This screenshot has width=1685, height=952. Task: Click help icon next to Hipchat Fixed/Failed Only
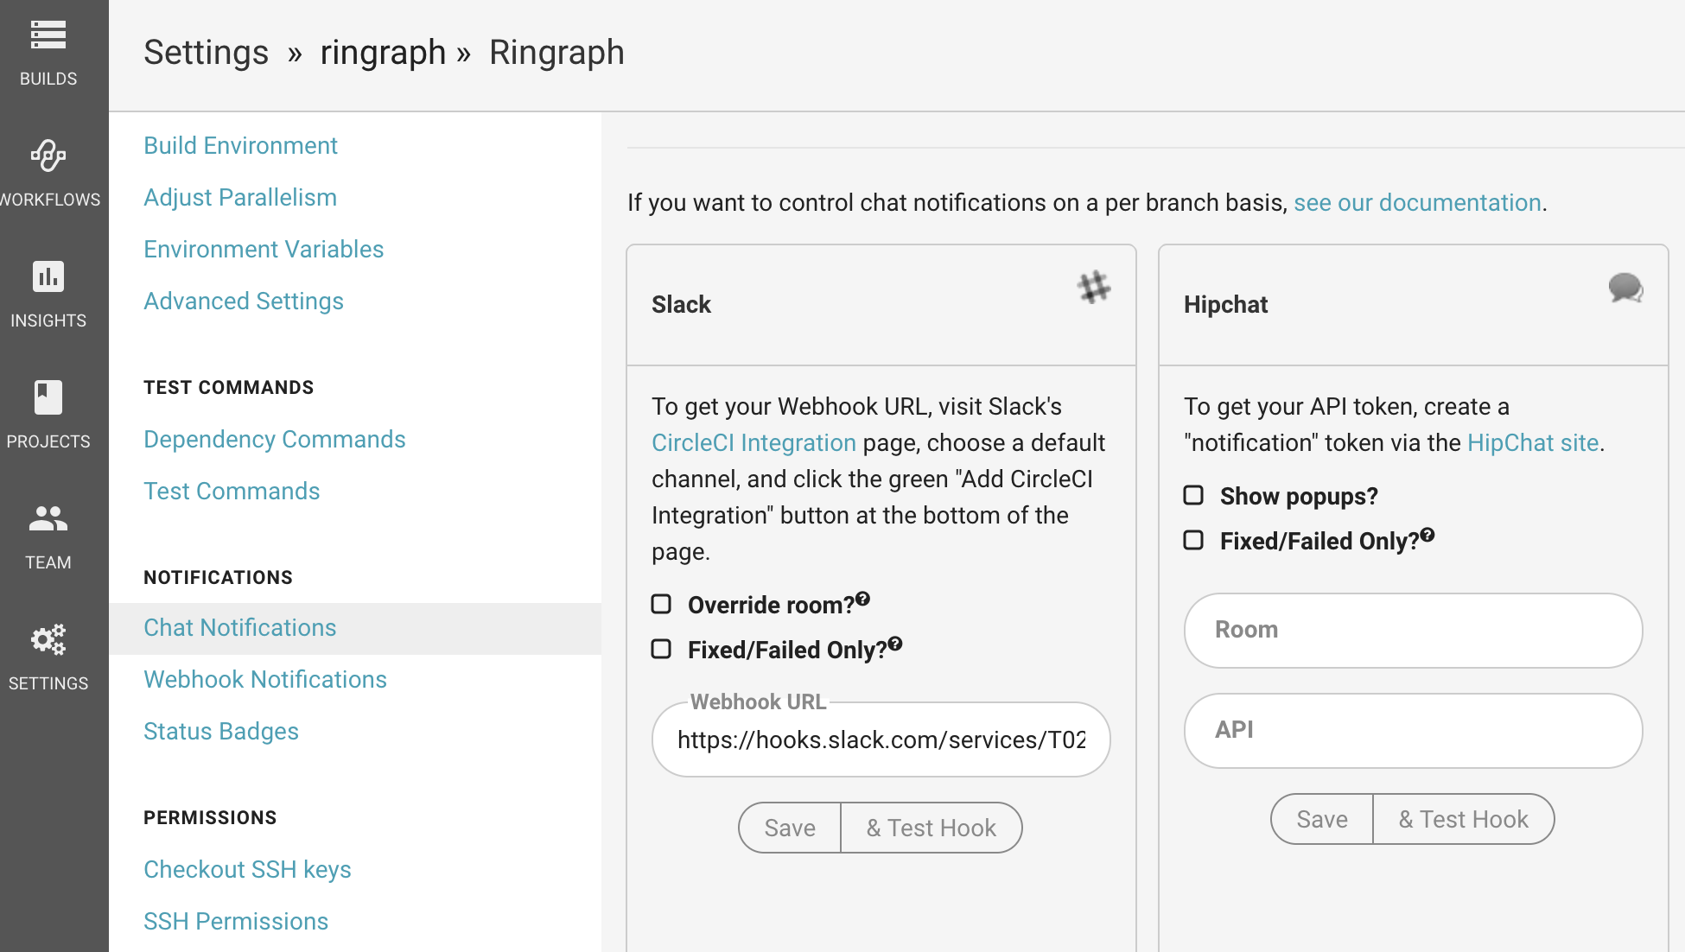[1427, 535]
